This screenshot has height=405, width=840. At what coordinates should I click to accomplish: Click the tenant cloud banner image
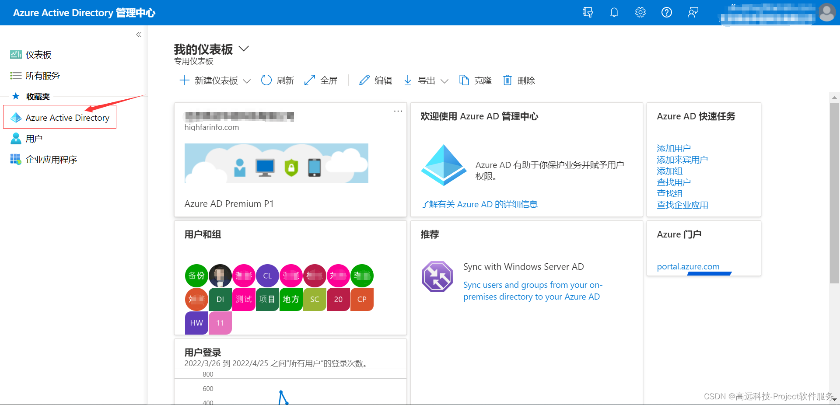(276, 163)
